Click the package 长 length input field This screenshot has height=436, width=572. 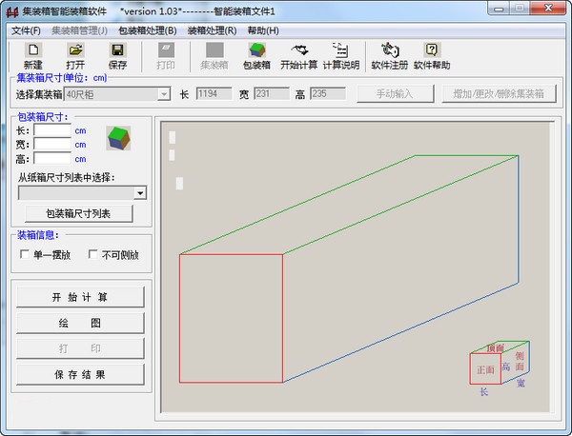(52, 130)
